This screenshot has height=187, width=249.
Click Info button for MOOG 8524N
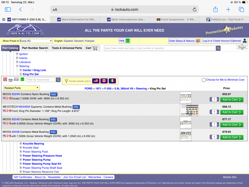tap(54, 94)
